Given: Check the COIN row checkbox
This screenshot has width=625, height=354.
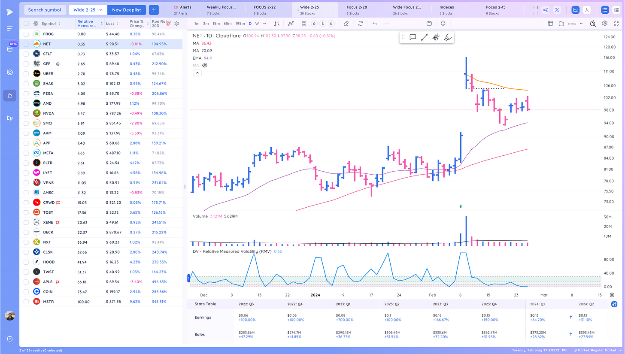Looking at the screenshot, I should 26,292.
